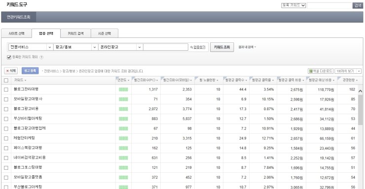Click the 삭제 delete button

(11, 71)
